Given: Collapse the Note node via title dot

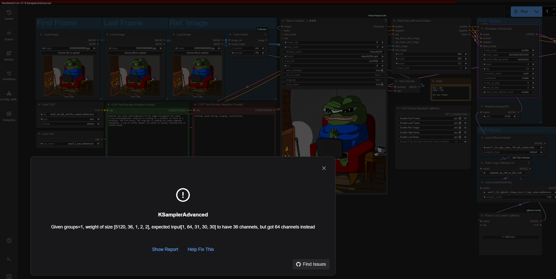Looking at the screenshot, I should click(433, 81).
